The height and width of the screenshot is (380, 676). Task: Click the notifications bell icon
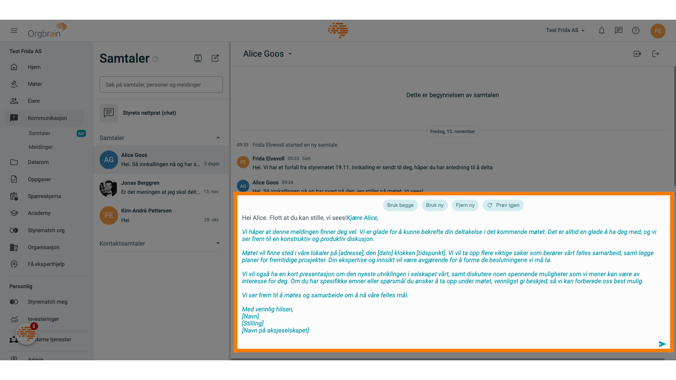click(x=602, y=30)
